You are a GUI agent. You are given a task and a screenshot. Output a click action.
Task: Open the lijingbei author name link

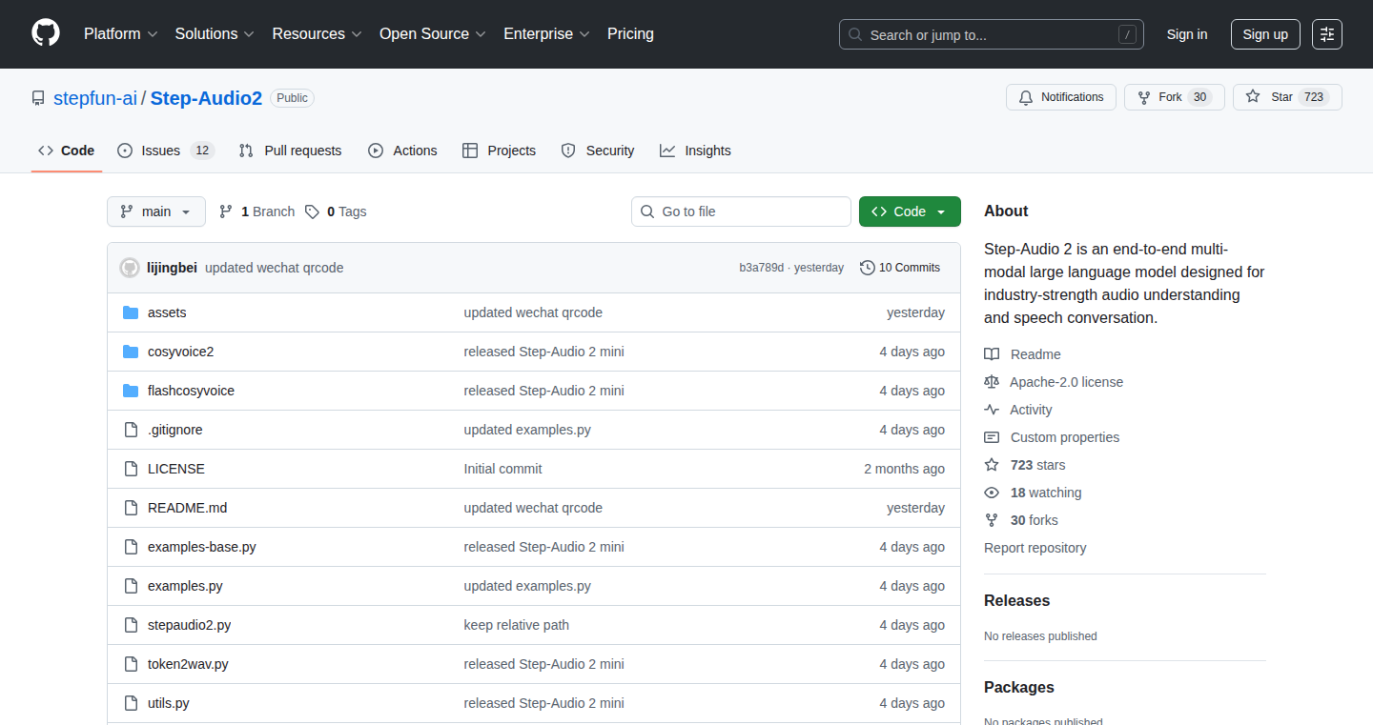pyautogui.click(x=172, y=268)
